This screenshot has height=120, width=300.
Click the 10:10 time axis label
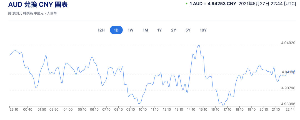tap(142, 109)
